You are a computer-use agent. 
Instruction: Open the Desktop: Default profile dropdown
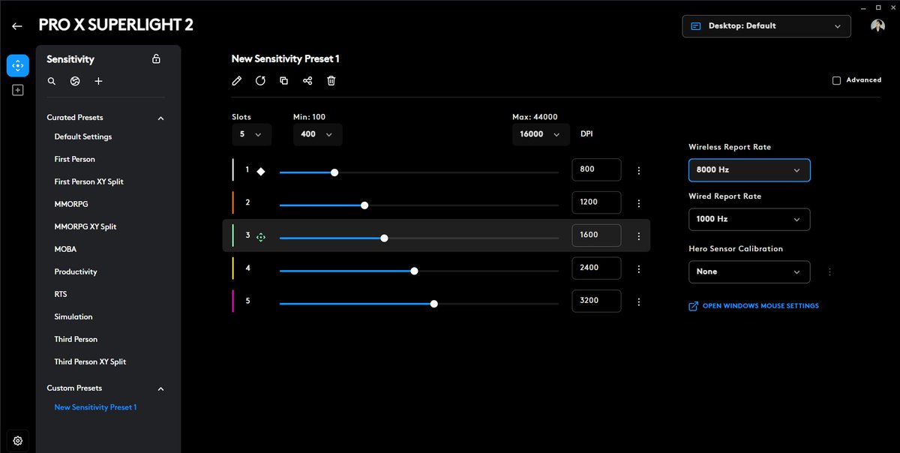coord(766,25)
